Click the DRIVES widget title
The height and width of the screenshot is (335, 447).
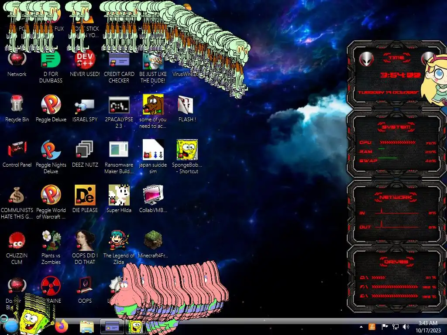[396, 262]
